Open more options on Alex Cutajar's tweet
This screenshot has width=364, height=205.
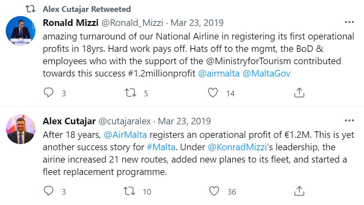point(349,121)
